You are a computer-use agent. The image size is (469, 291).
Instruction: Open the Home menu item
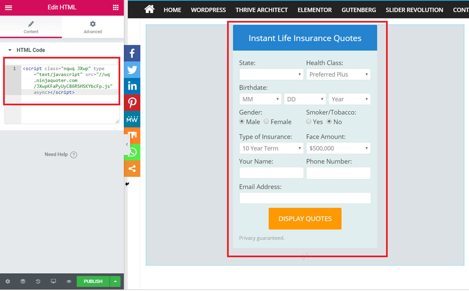click(x=172, y=10)
